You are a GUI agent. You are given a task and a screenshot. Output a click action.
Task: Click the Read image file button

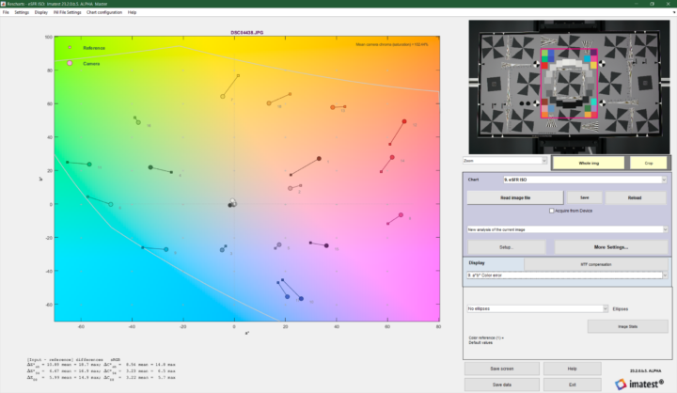[515, 197]
